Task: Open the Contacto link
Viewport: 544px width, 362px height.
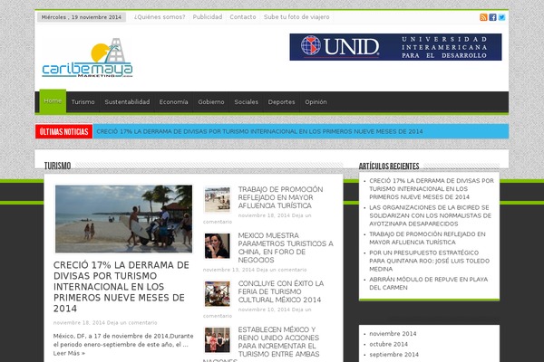Action: click(243, 17)
